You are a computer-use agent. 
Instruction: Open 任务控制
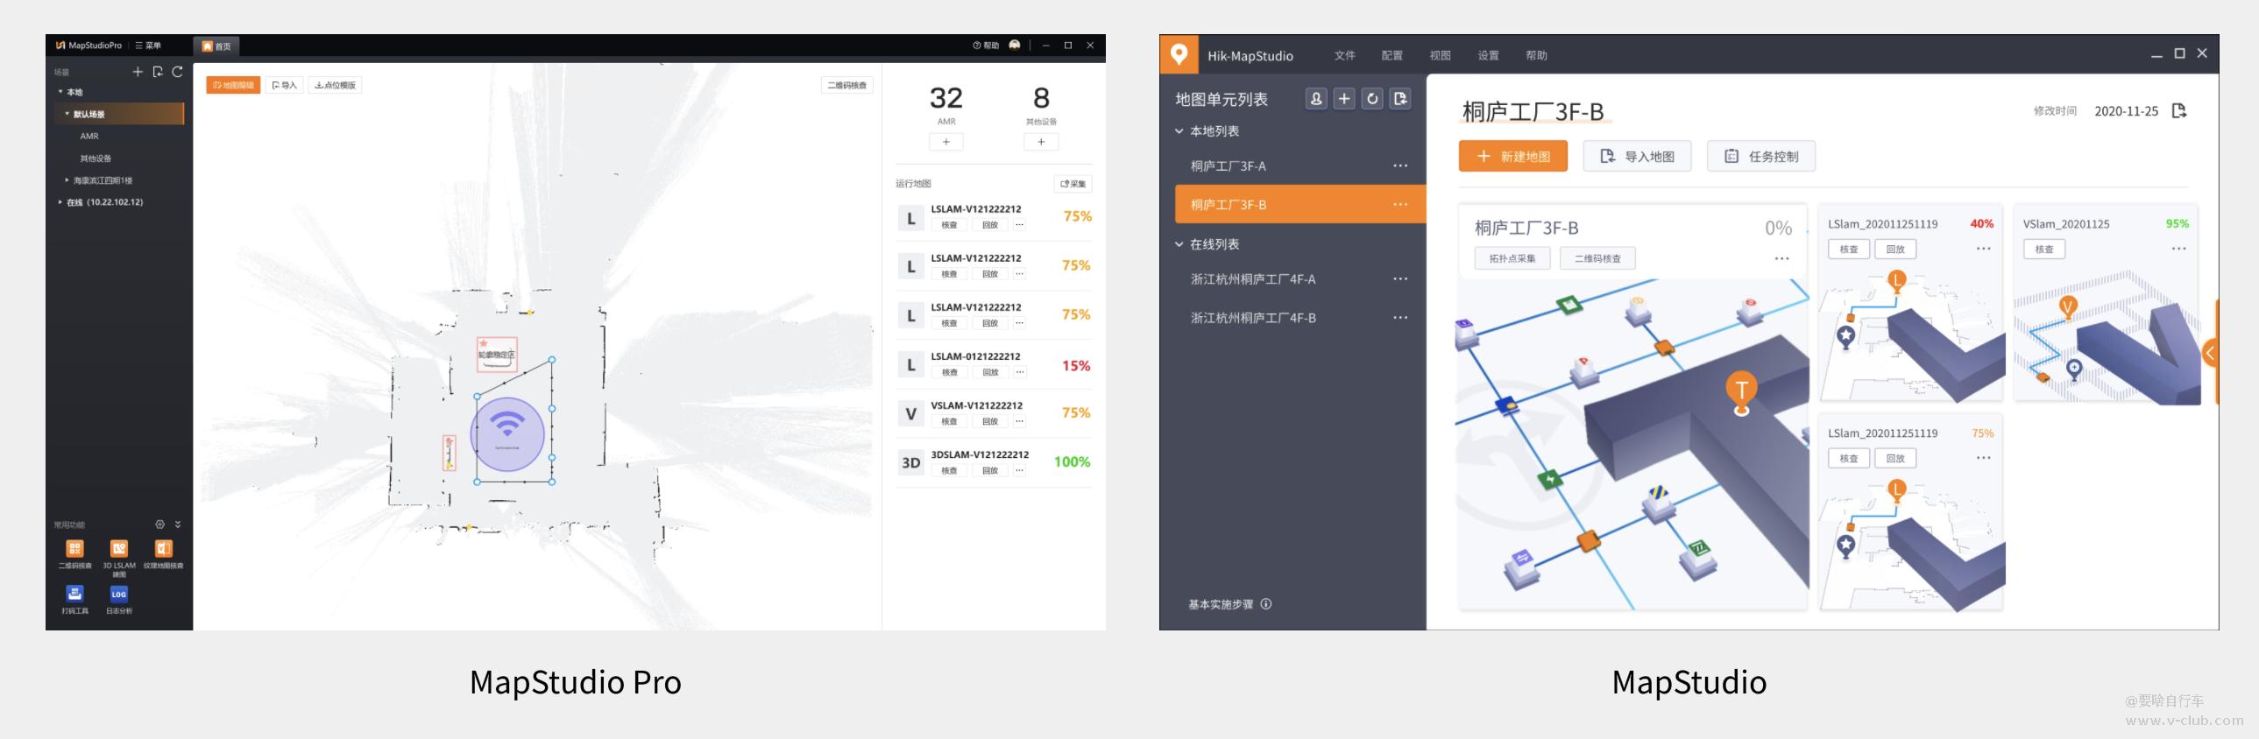pyautogui.click(x=1761, y=156)
